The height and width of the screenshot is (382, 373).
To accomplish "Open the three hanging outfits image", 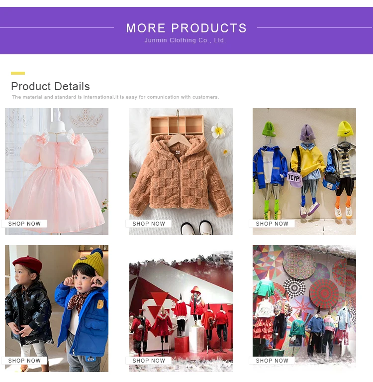I will click(x=304, y=171).
